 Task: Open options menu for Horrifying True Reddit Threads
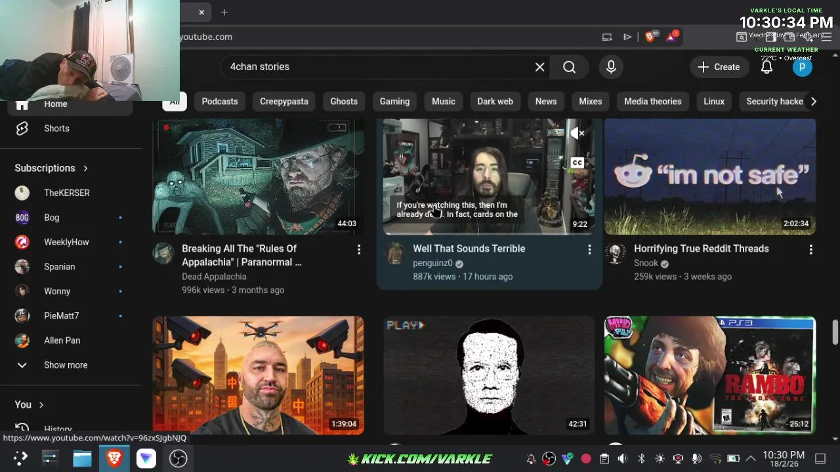[810, 249]
